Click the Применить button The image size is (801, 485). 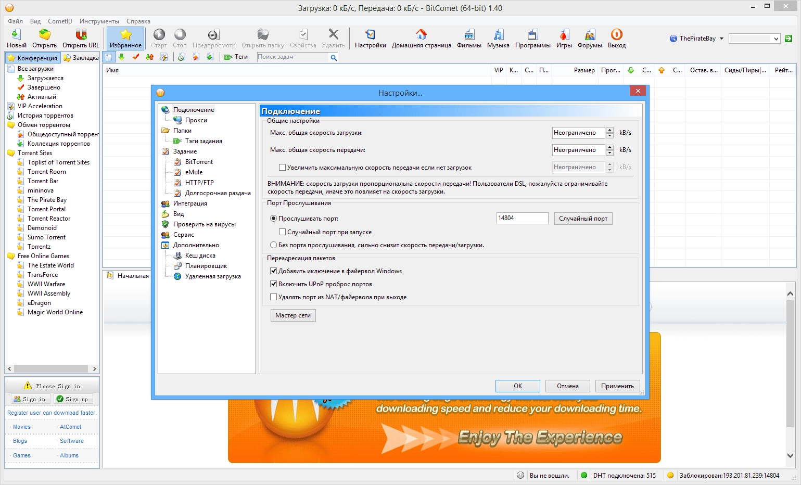tap(617, 386)
